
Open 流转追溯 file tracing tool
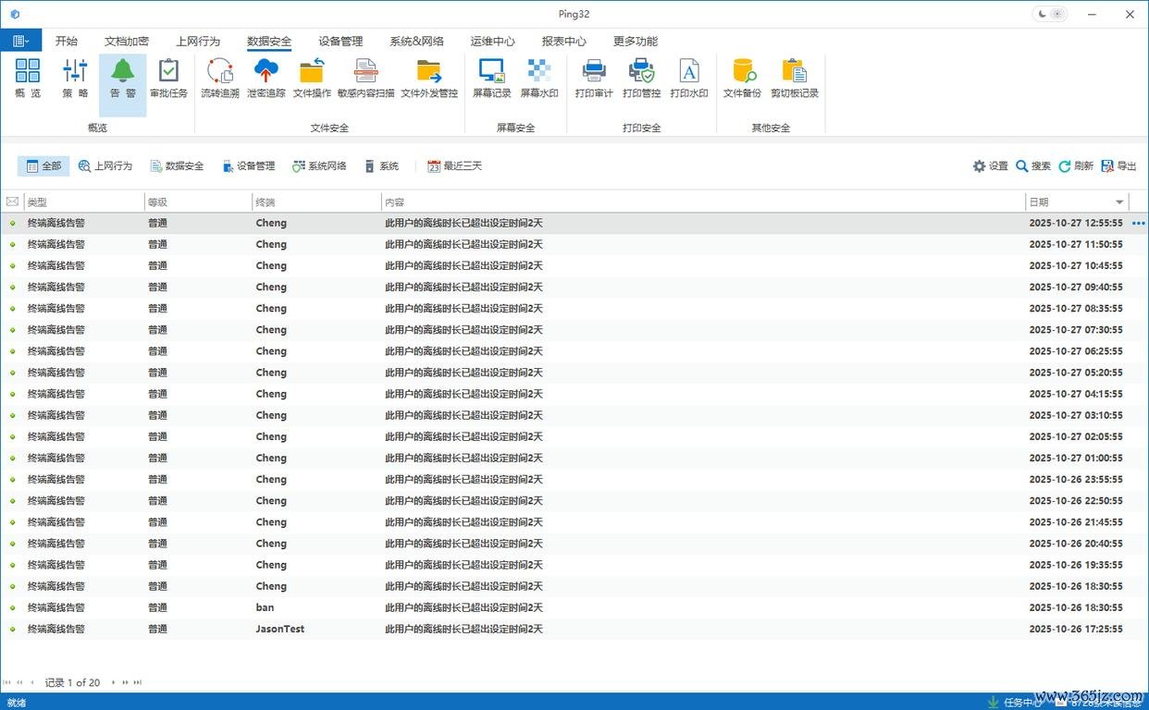coord(220,79)
